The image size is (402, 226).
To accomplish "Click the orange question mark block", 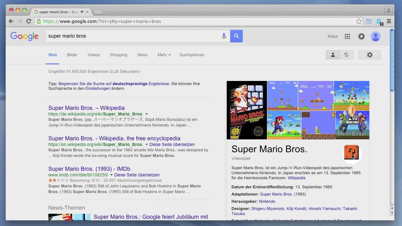I will 351,152.
